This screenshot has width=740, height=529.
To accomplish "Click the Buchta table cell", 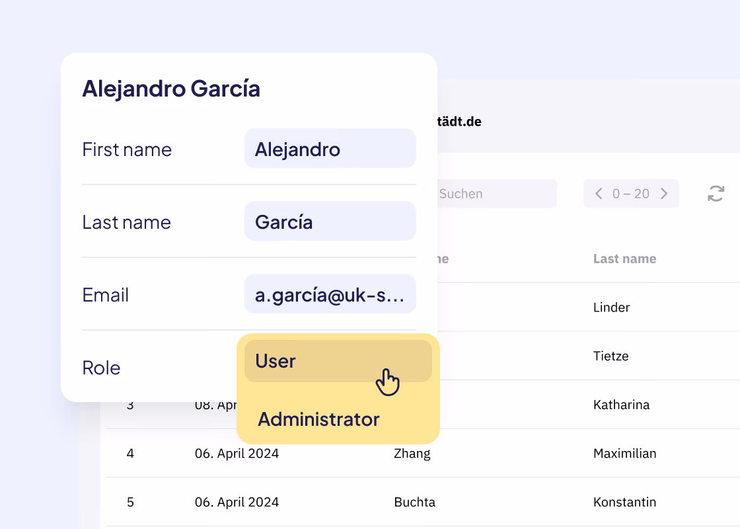I will [414, 502].
